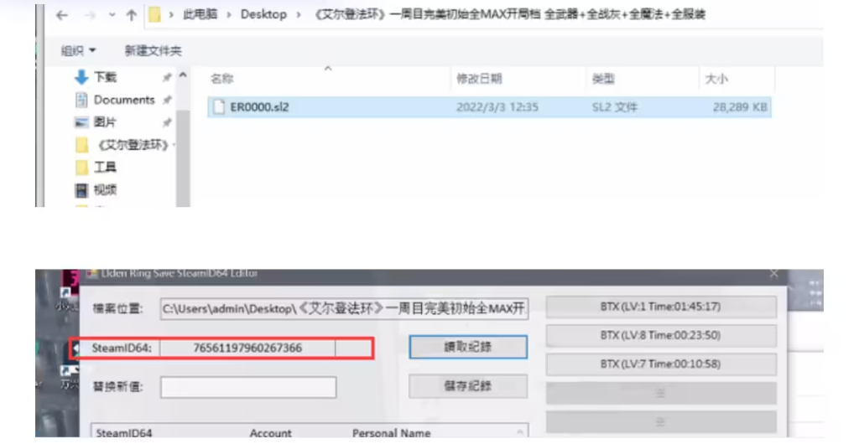This screenshot has height=444, width=859.
Task: Click the account list scroll up arrow
Action: pos(519,432)
